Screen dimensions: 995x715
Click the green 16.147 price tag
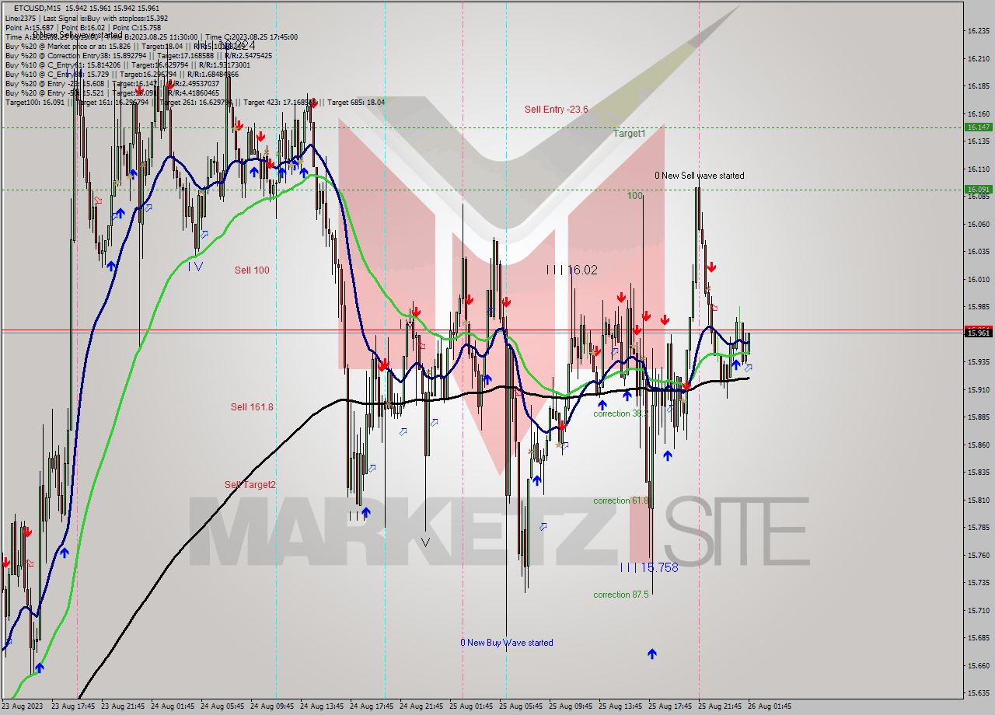(978, 127)
